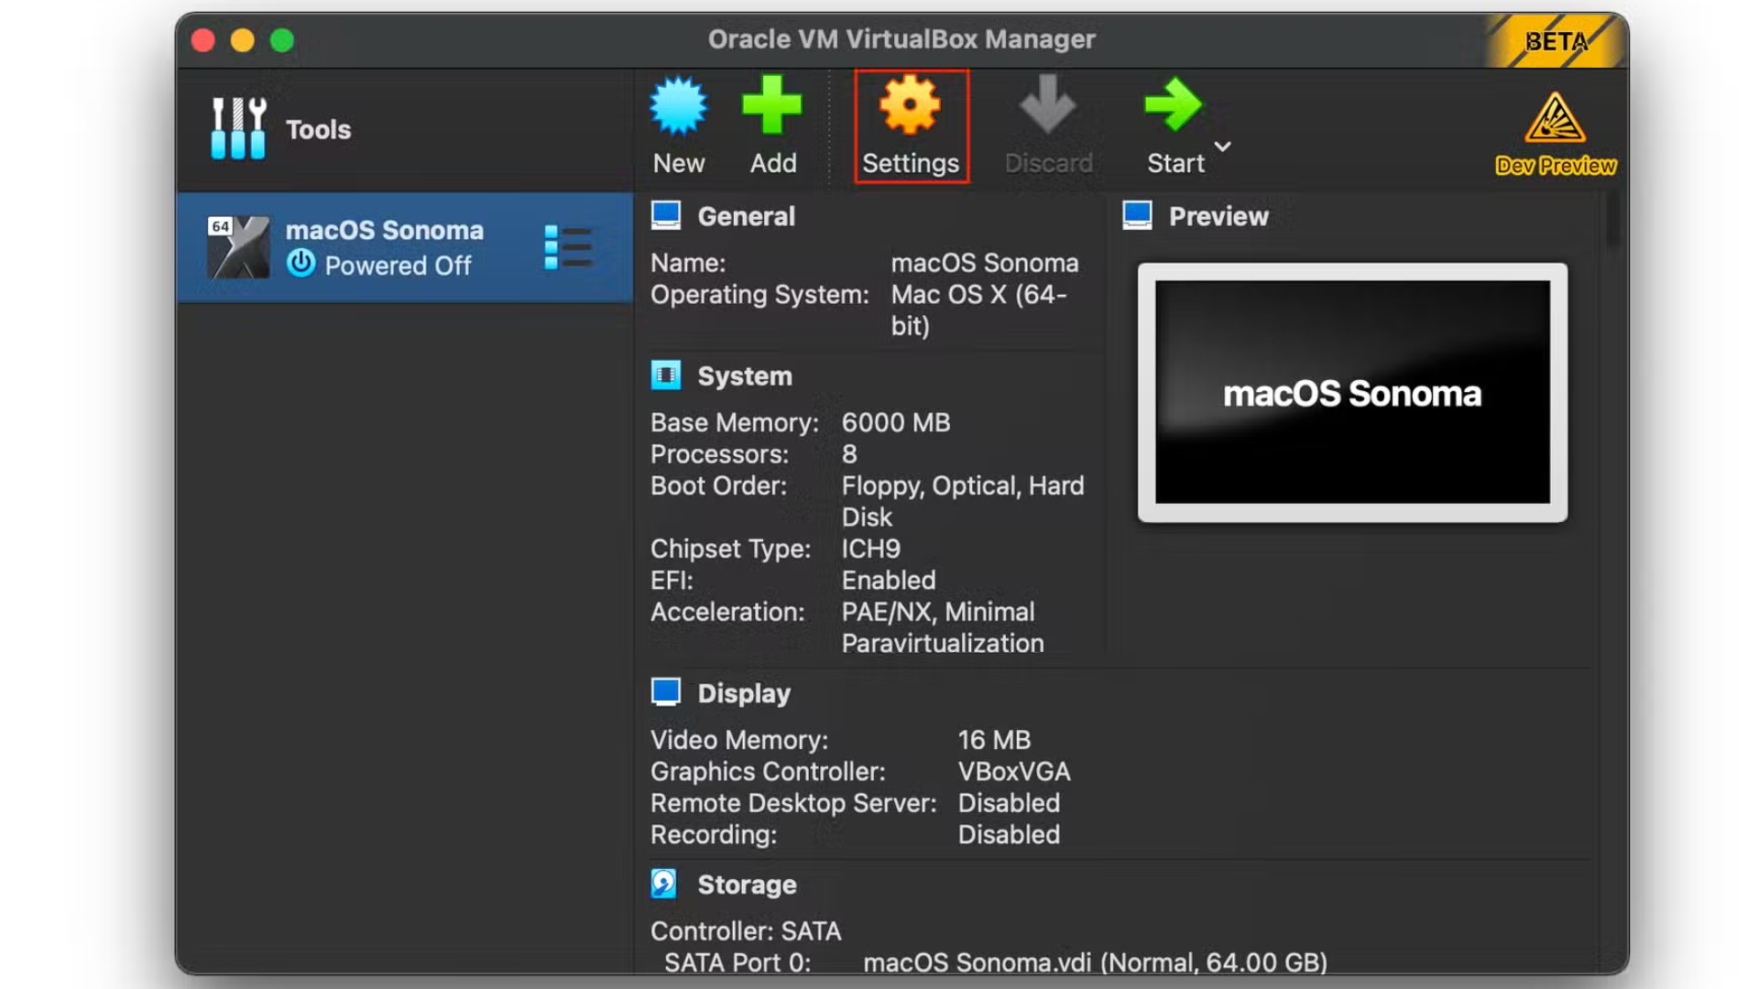Viewport: 1759px width, 989px height.
Task: Open the Display section heading
Action: (744, 694)
